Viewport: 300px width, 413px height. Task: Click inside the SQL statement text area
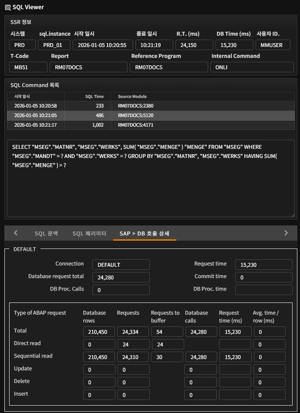coord(151,178)
